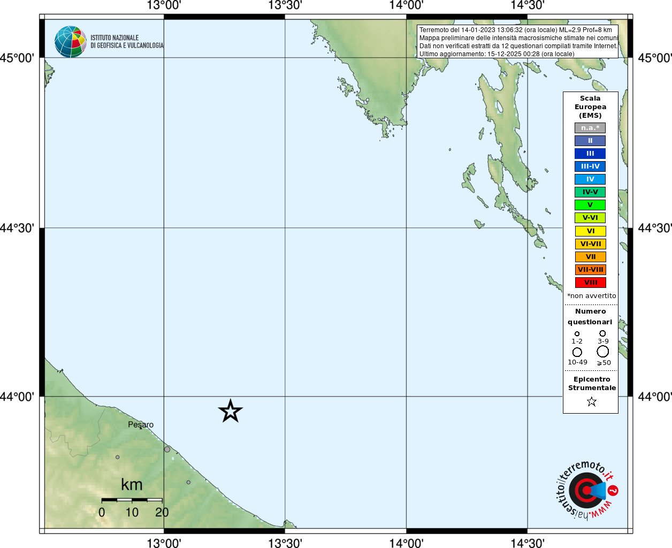Select the red VIII intensity swatch
672x548 pixels.
point(590,283)
